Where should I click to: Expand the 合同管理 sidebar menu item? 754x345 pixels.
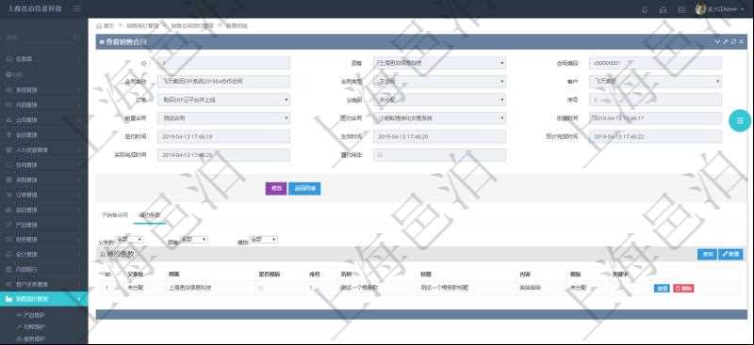click(43, 165)
